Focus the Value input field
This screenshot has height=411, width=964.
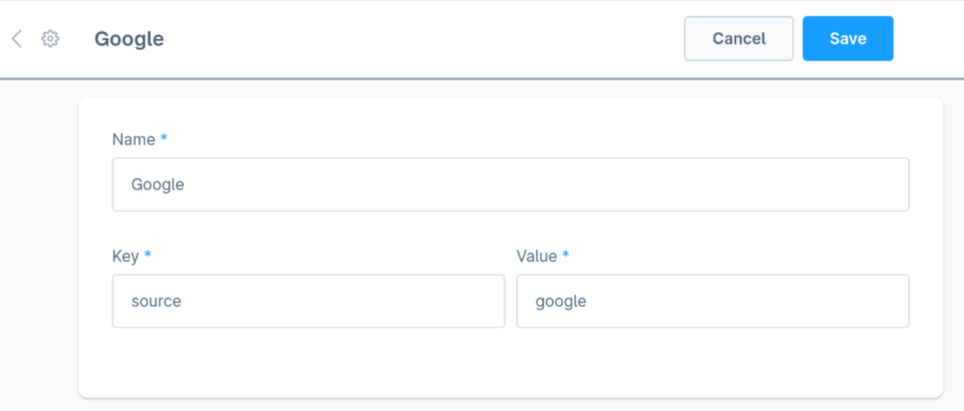[x=712, y=302]
